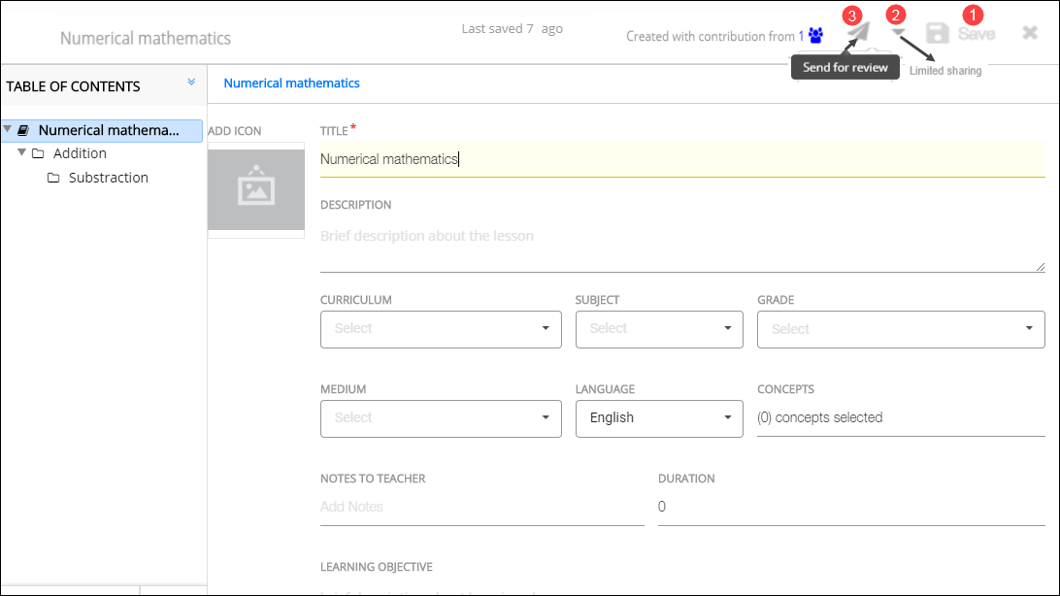This screenshot has height=596, width=1060.
Task: Click the Send for review paper plane icon
Action: [856, 34]
